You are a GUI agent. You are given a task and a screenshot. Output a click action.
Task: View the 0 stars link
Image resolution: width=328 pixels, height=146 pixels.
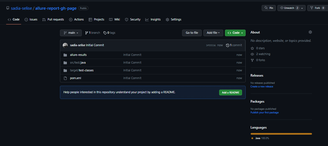click(260, 48)
